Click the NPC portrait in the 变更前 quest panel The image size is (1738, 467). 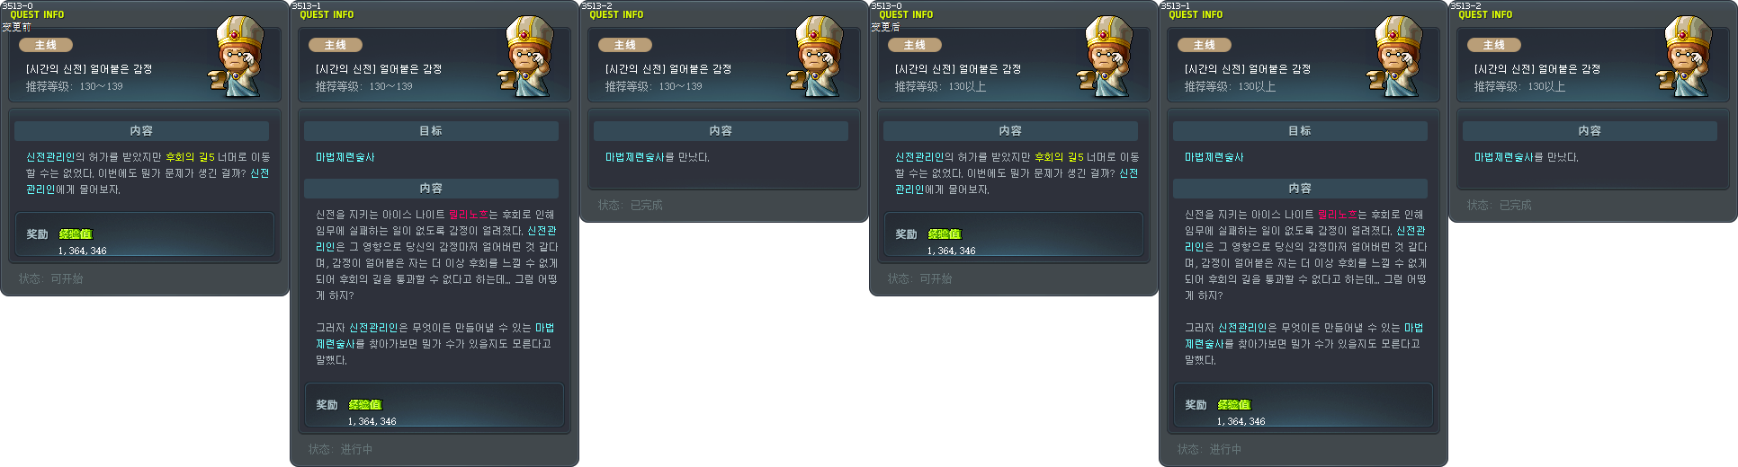tap(238, 57)
